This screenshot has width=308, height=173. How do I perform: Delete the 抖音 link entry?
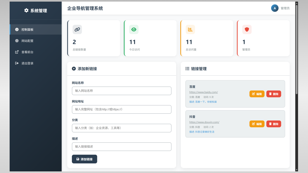click(273, 124)
